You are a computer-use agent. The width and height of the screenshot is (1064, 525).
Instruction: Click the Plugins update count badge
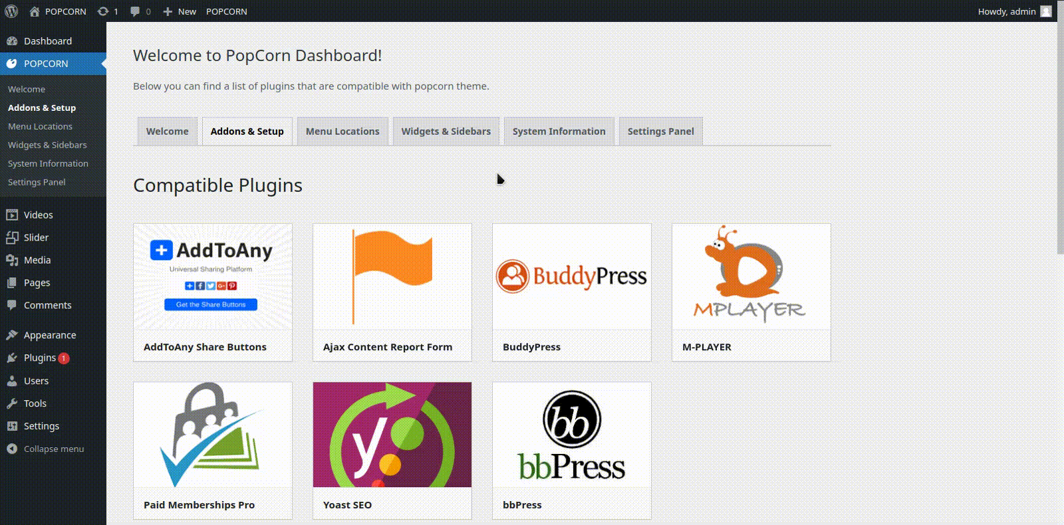[64, 358]
